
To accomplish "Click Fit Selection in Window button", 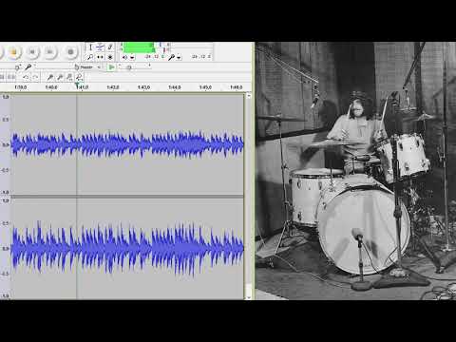I will [x=69, y=77].
